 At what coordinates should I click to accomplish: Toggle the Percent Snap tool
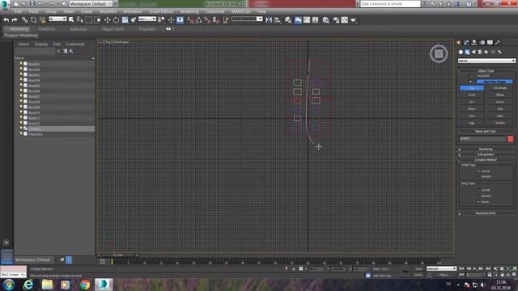click(x=207, y=20)
